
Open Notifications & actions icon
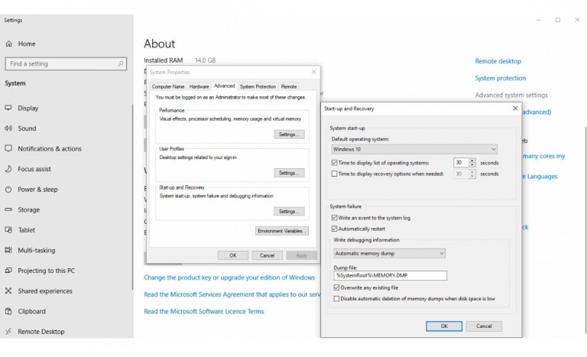point(8,149)
